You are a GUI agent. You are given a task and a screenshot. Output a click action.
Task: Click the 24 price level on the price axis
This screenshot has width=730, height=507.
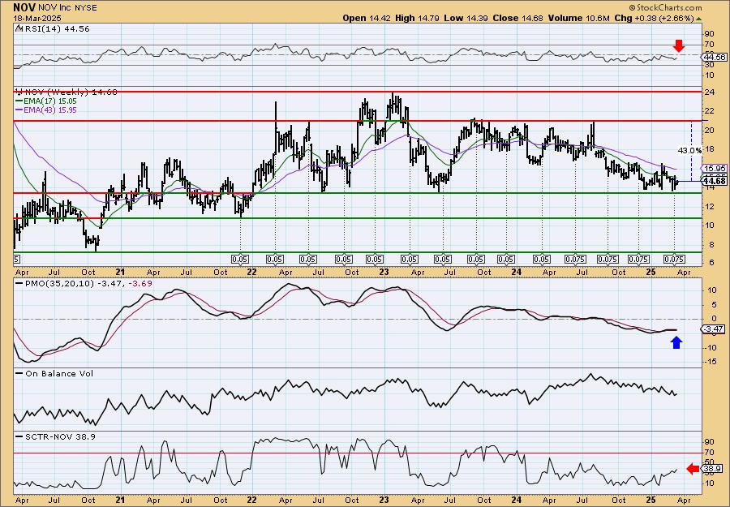click(708, 92)
